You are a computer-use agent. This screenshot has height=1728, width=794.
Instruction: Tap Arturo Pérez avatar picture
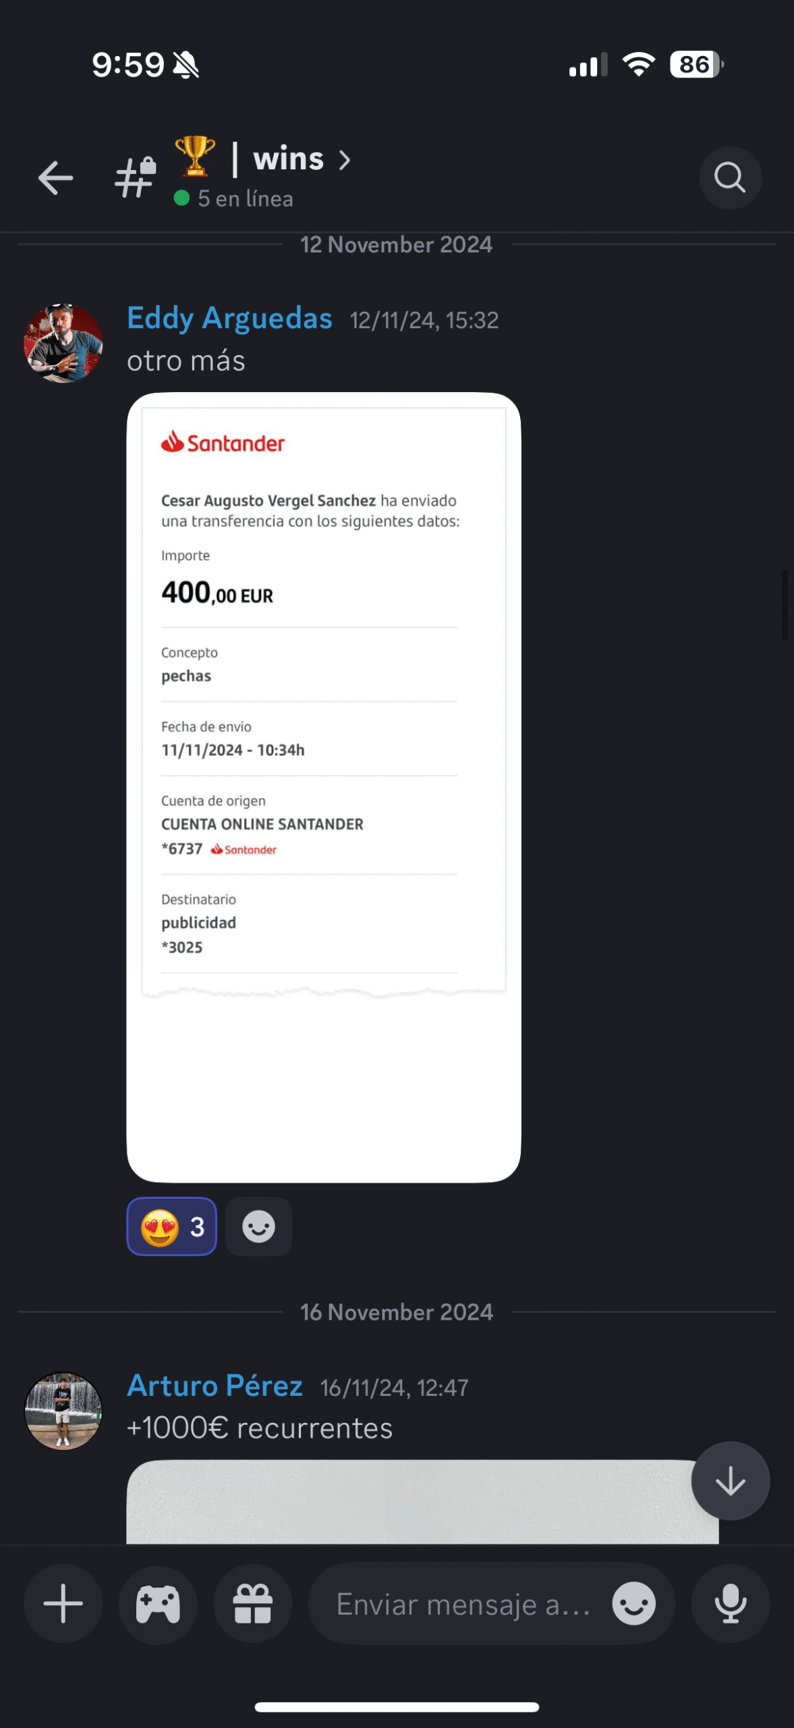click(x=63, y=1411)
